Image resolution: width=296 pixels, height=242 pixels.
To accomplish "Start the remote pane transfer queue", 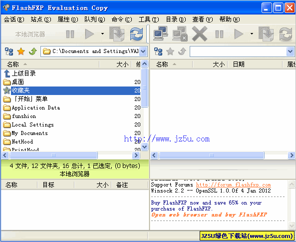I will point(239,34).
